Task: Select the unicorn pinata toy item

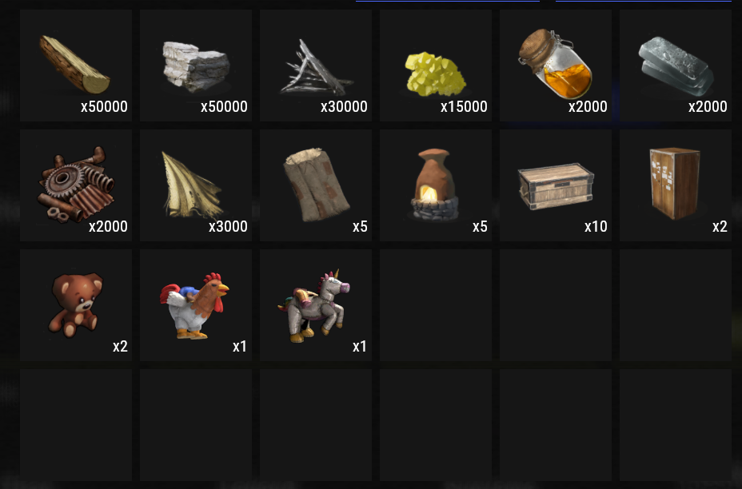Action: 316,305
